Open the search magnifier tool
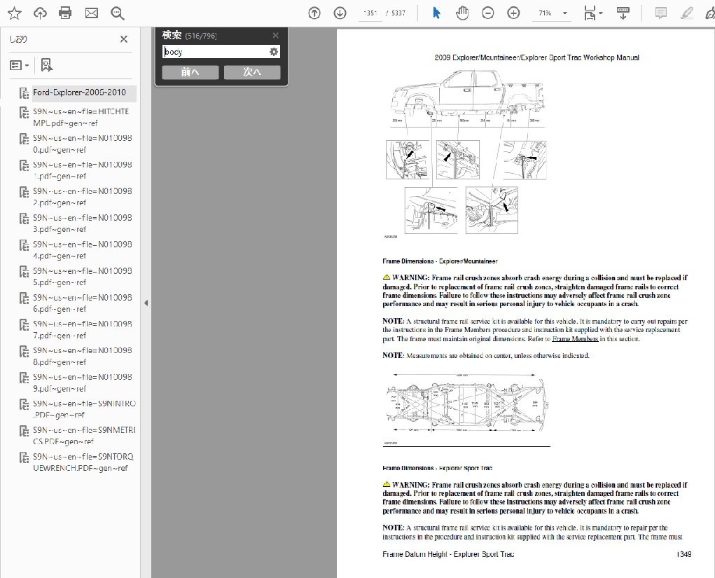The width and height of the screenshot is (715, 578). (118, 13)
